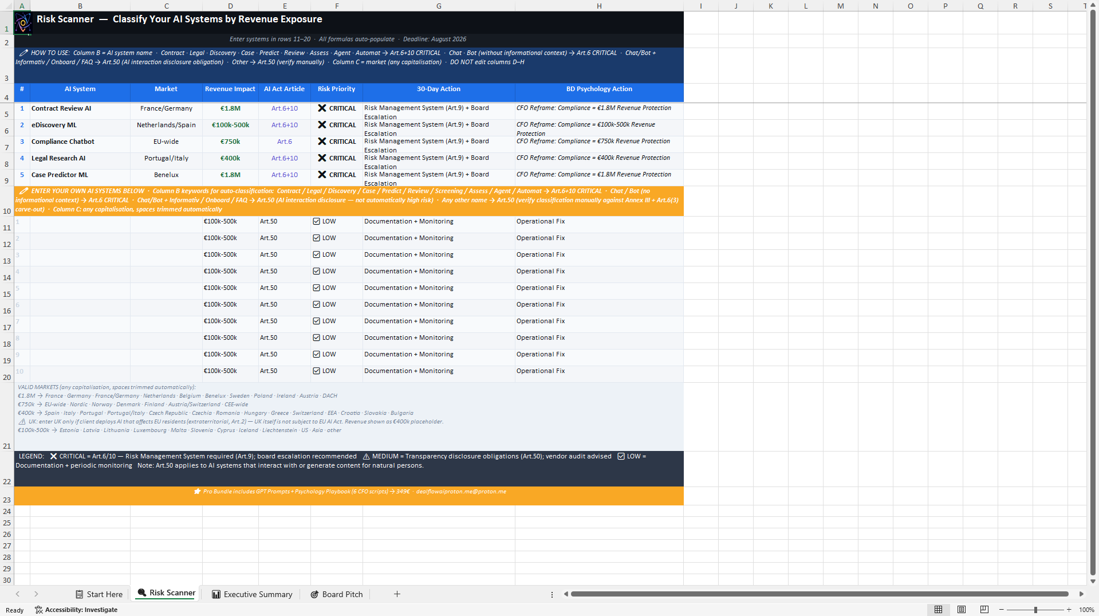Click the Pro Bundle email banner
1099x616 pixels.
[349, 496]
